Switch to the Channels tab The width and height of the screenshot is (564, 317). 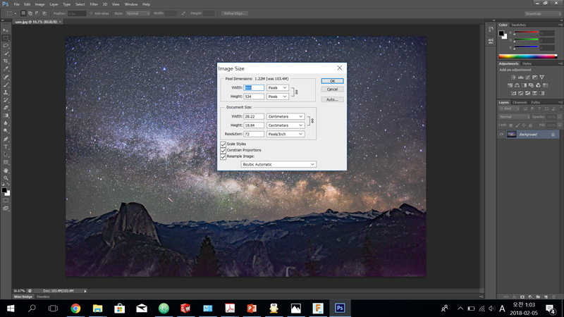coord(520,102)
